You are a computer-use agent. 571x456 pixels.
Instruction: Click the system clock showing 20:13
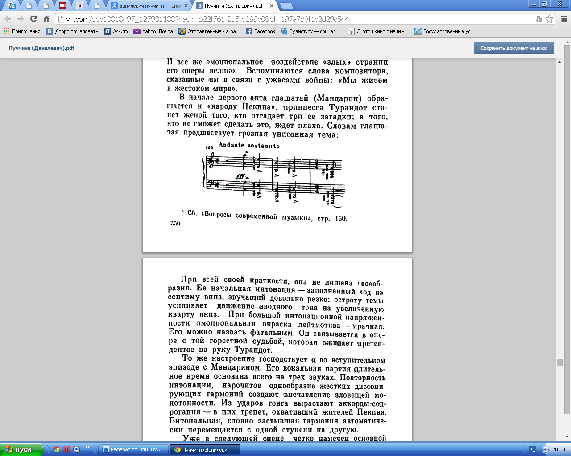pyautogui.click(x=559, y=449)
